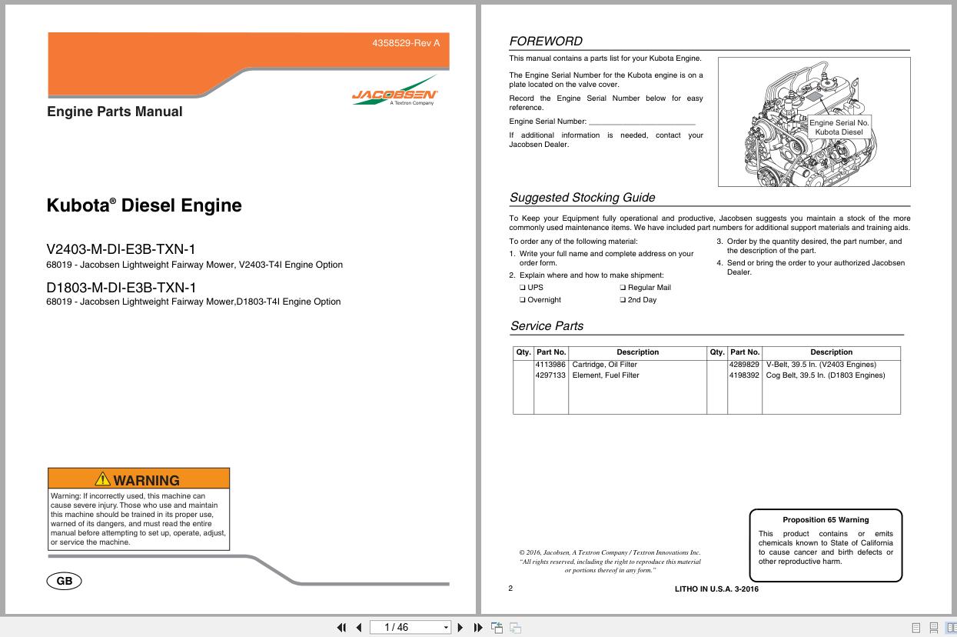Click the 'Engine Parts Manual' title
The image size is (957, 637).
pos(115,112)
